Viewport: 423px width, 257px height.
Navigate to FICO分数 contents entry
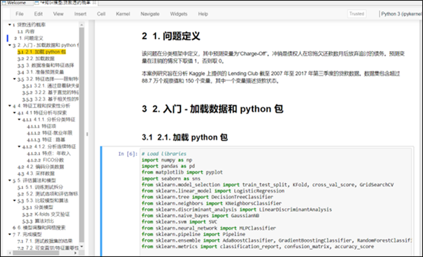click(x=52, y=159)
